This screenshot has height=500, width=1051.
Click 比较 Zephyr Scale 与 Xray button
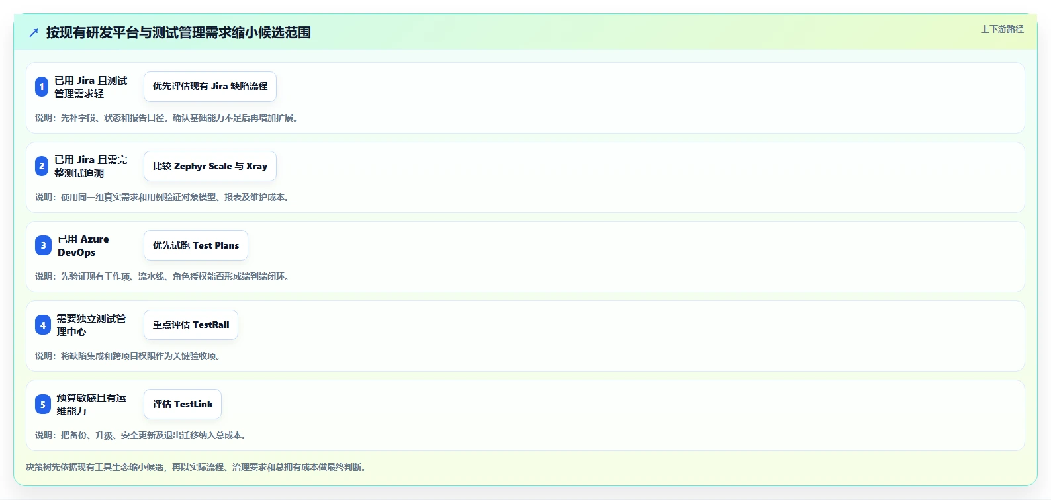210,166
